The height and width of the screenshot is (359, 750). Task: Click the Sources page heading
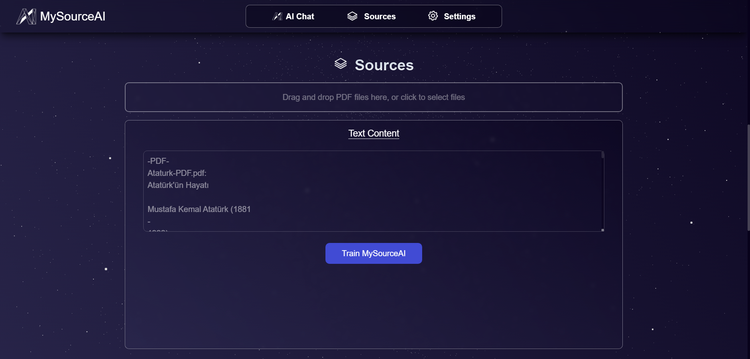point(384,65)
